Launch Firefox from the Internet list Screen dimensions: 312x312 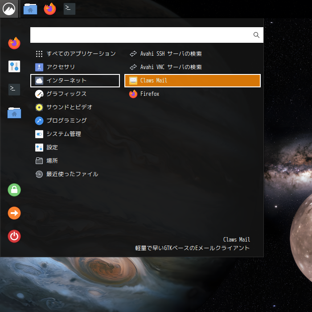coord(193,94)
